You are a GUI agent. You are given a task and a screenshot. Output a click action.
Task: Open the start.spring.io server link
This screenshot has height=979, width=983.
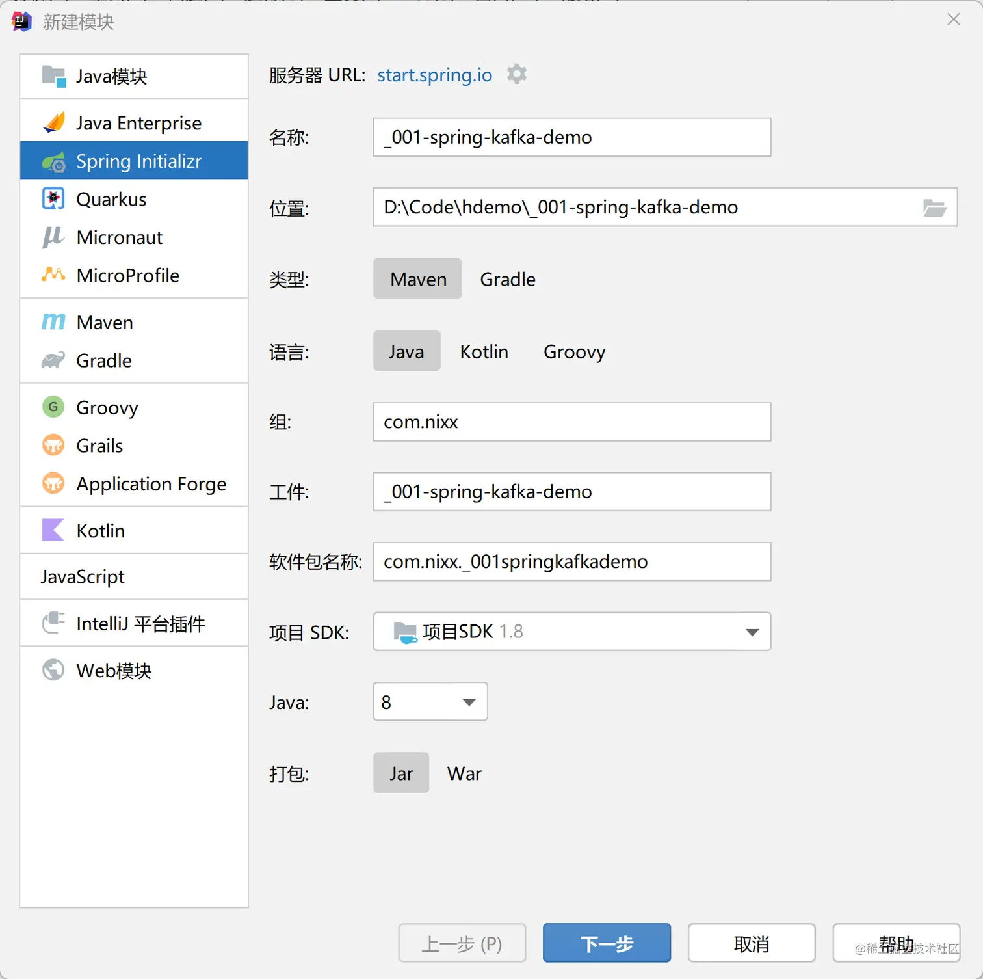[x=435, y=75]
